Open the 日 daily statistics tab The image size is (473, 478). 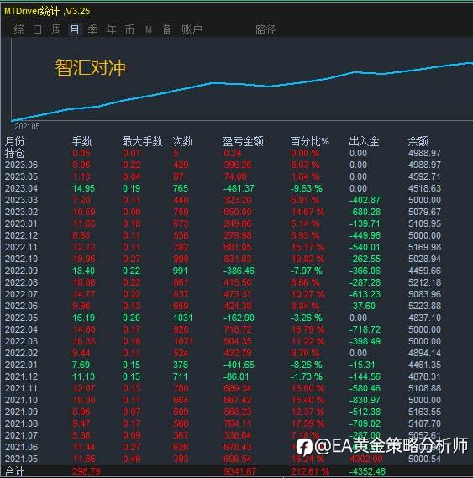[37, 29]
